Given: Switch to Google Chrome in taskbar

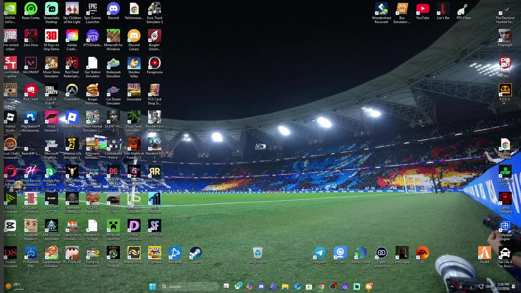Looking at the screenshot, I should coord(321,286).
